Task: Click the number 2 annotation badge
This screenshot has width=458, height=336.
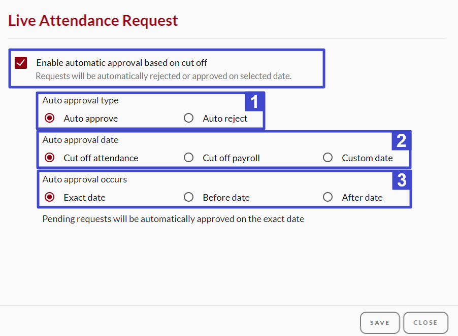Action: pyautogui.click(x=401, y=141)
